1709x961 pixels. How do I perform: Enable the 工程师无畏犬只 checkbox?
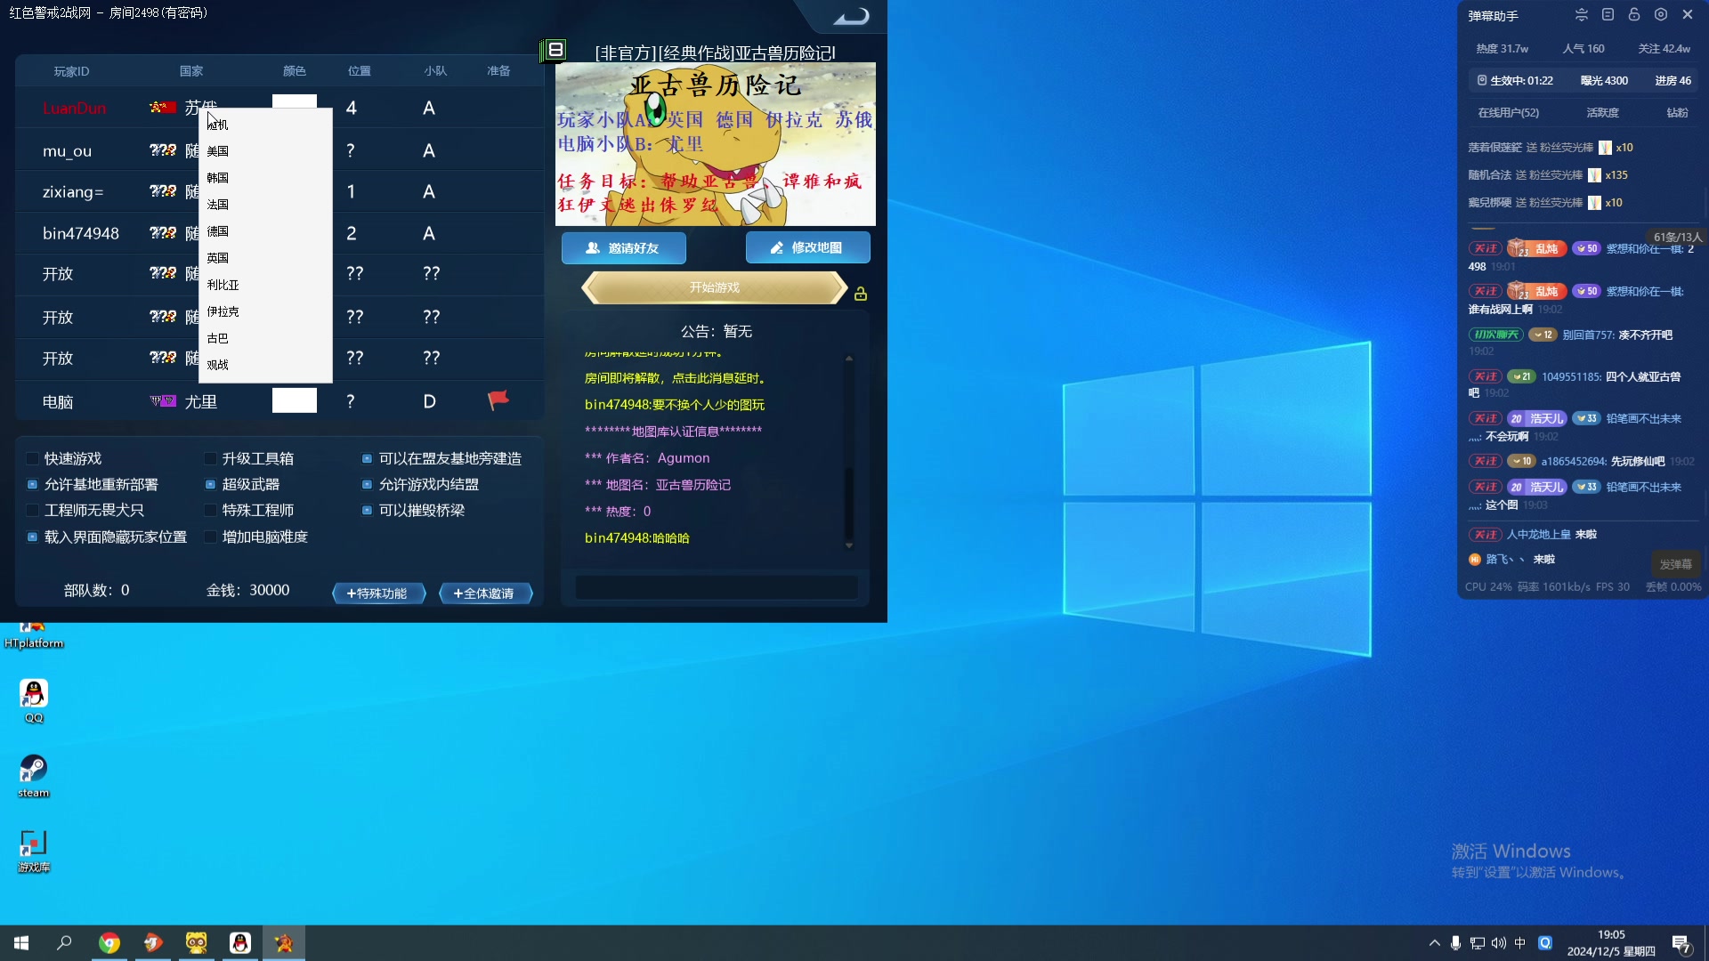pos(32,511)
